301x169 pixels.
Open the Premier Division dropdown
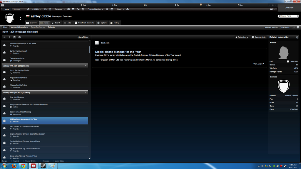coord(96,9)
